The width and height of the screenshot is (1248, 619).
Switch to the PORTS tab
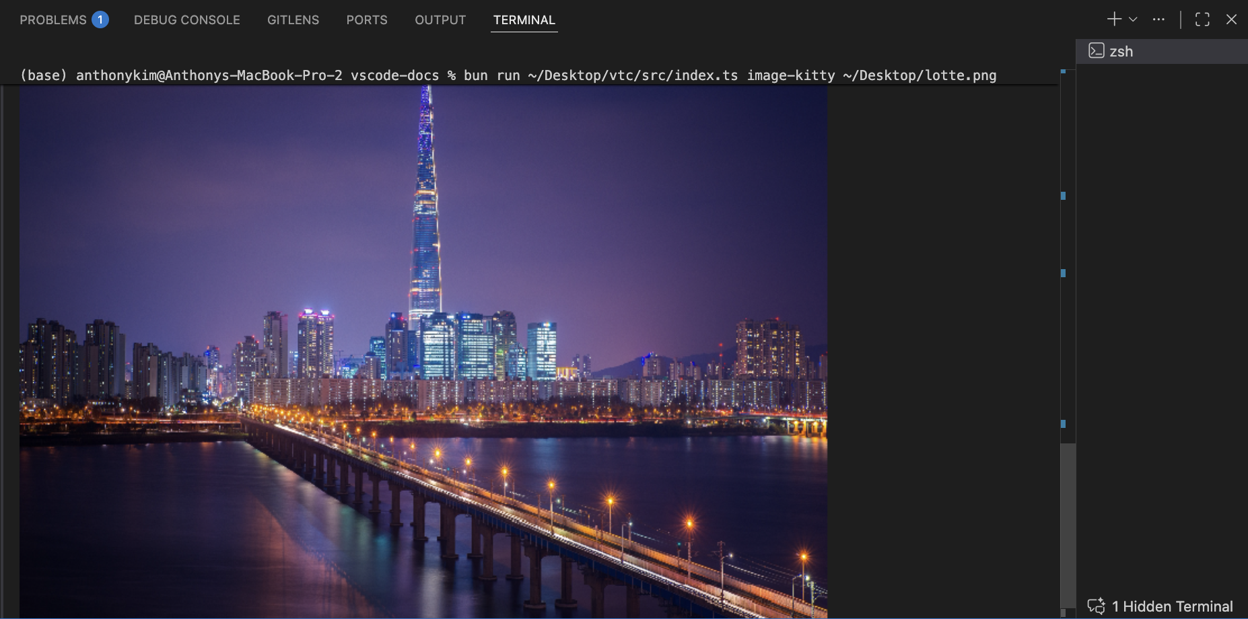(x=366, y=20)
